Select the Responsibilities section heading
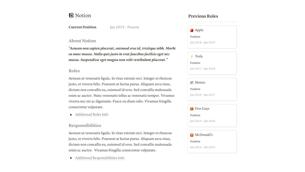 click(x=85, y=125)
